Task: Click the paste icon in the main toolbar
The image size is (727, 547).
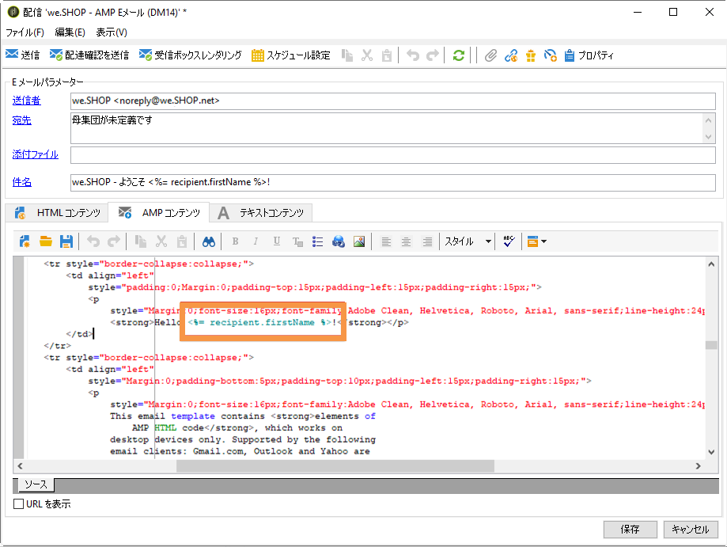Action: 387,55
